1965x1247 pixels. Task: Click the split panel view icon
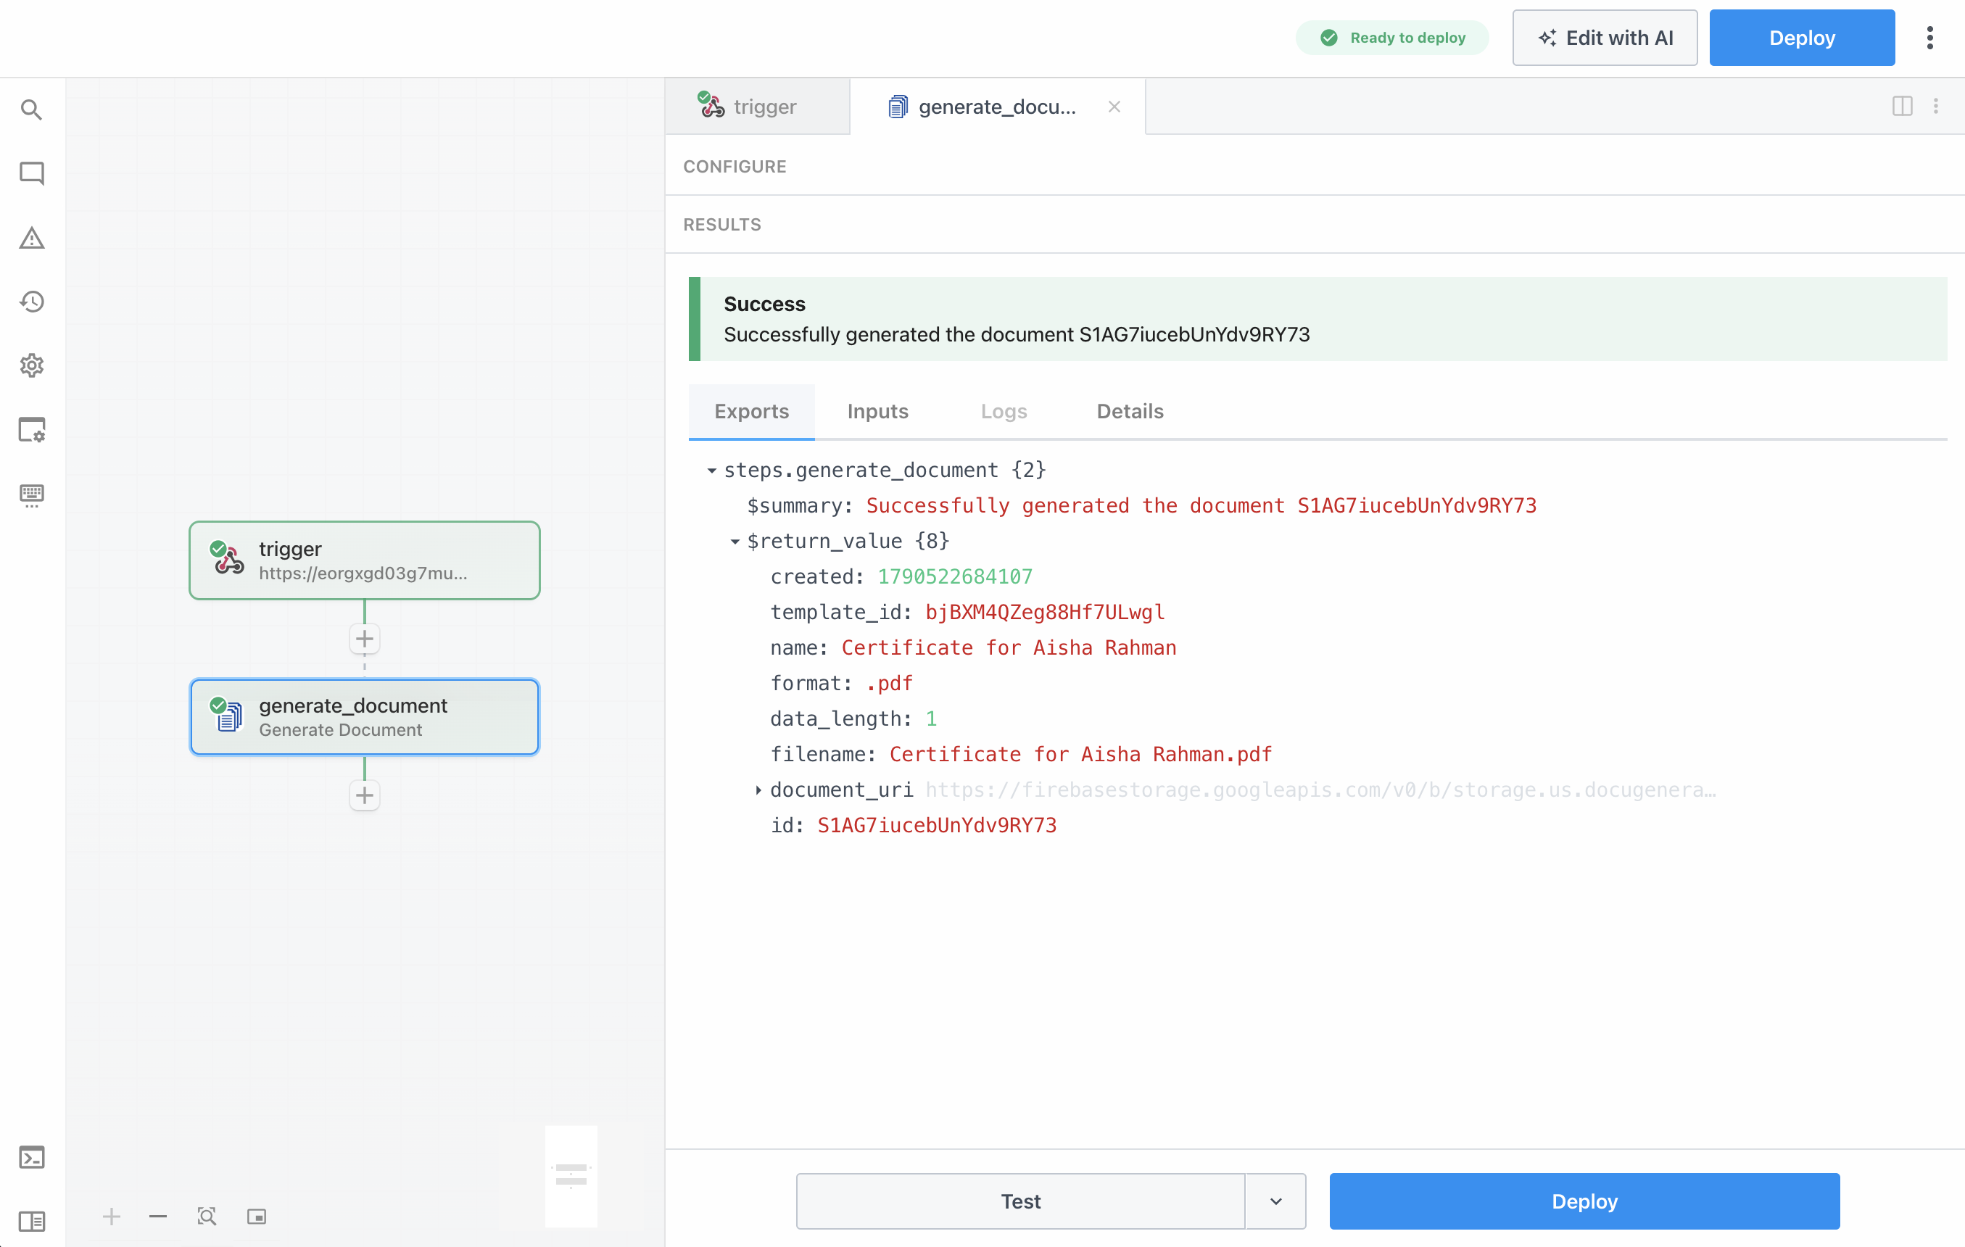[1902, 106]
